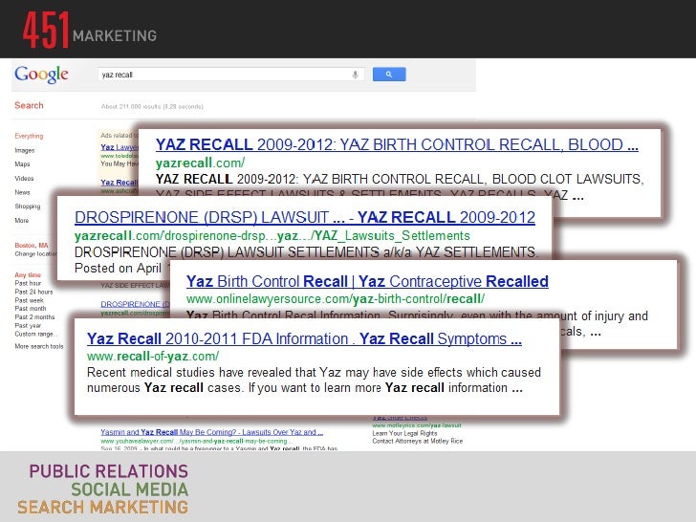
Task: Click the Boston, MA location text
Action: [x=31, y=246]
